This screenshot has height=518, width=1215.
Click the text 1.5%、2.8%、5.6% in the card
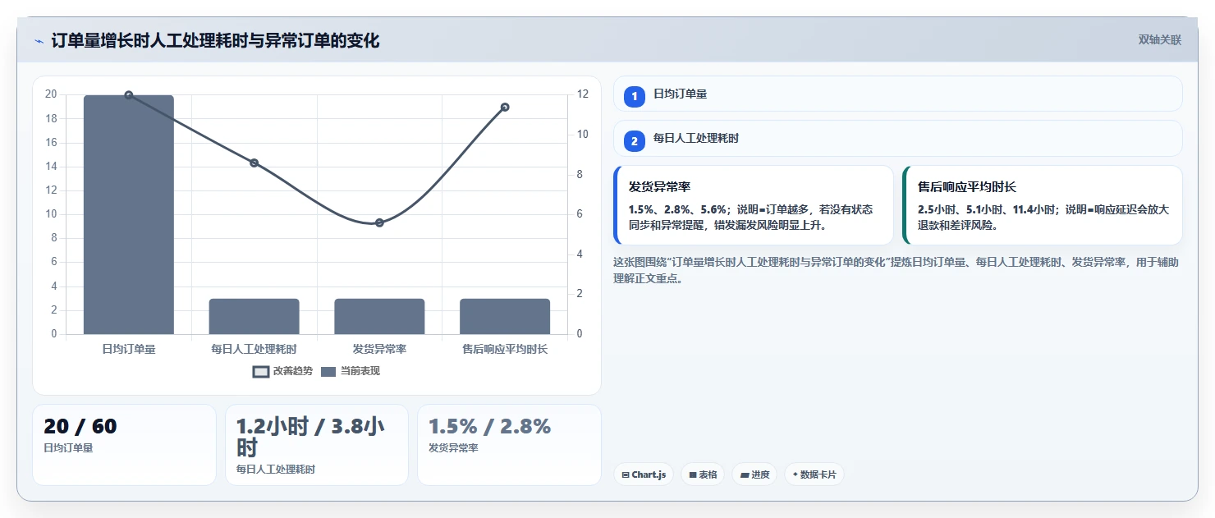point(677,209)
